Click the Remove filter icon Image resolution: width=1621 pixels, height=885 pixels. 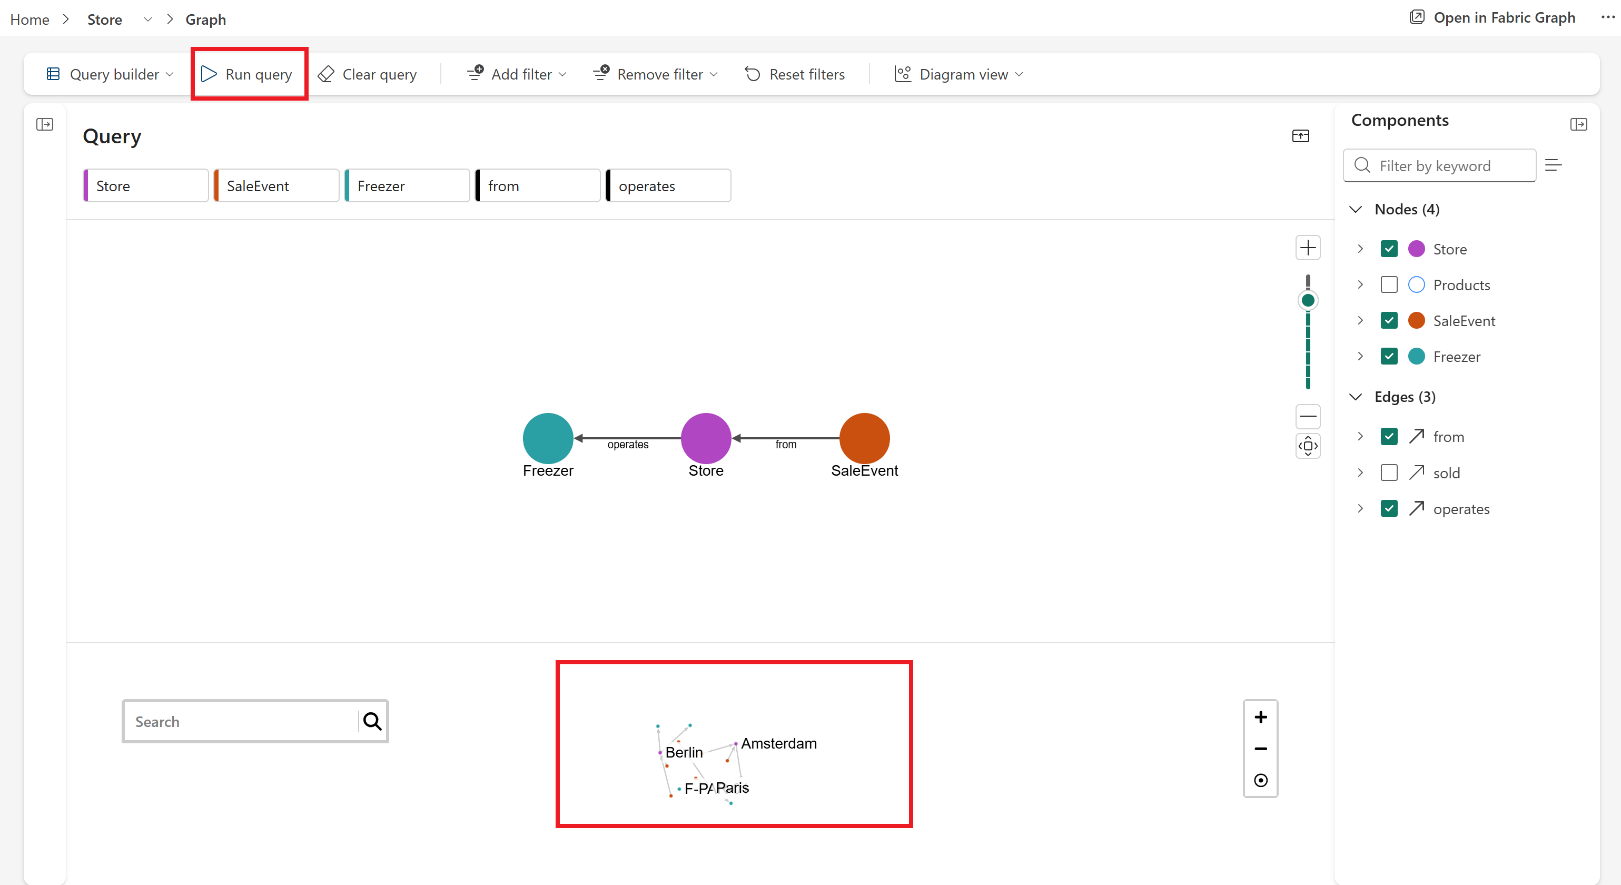(601, 73)
